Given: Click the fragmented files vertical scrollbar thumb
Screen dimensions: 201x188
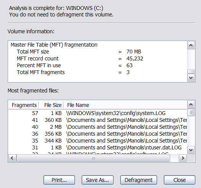Looking at the screenshot, I should pyautogui.click(x=191, y=112).
